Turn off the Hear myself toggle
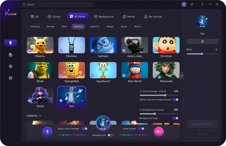The height and width of the screenshot is (146, 226). pos(141,129)
